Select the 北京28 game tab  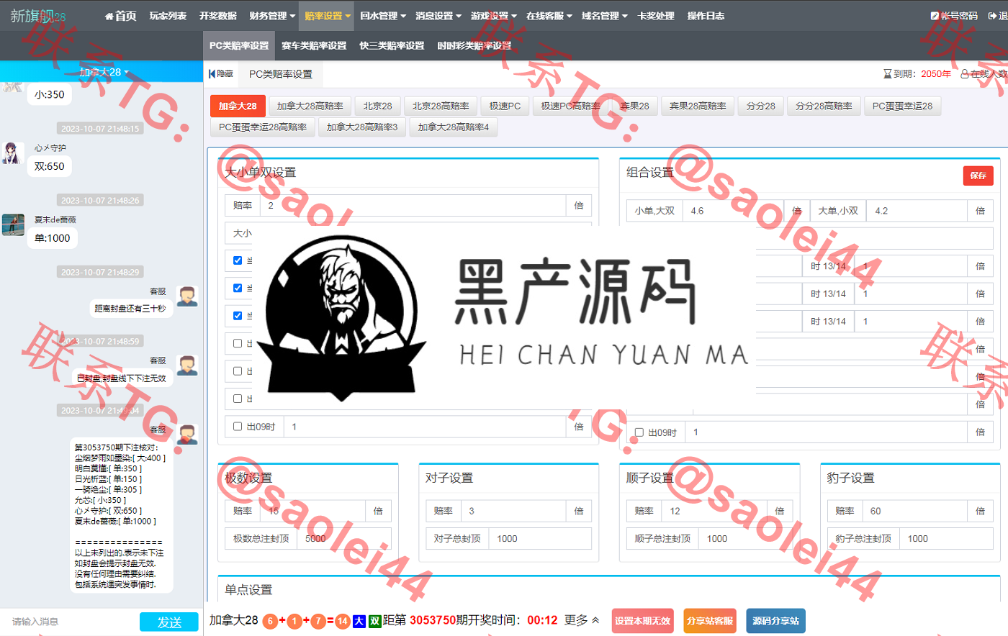(x=377, y=106)
